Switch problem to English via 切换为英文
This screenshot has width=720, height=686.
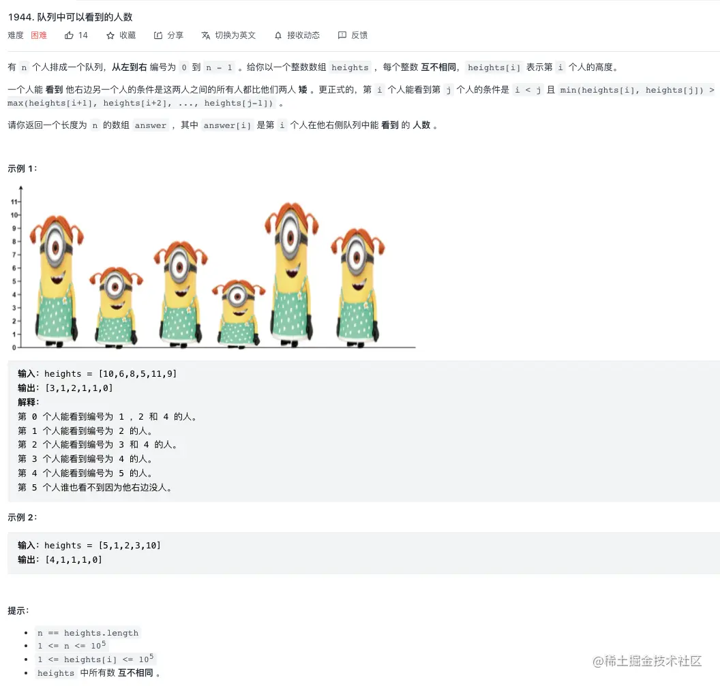click(x=235, y=35)
